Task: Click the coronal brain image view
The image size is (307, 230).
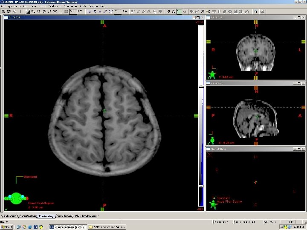Action: tap(256, 53)
